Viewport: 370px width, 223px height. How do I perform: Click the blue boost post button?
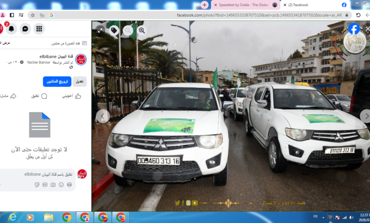click(57, 82)
